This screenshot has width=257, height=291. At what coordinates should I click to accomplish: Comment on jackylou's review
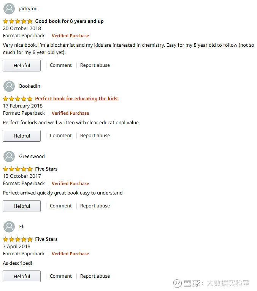pos(61,65)
